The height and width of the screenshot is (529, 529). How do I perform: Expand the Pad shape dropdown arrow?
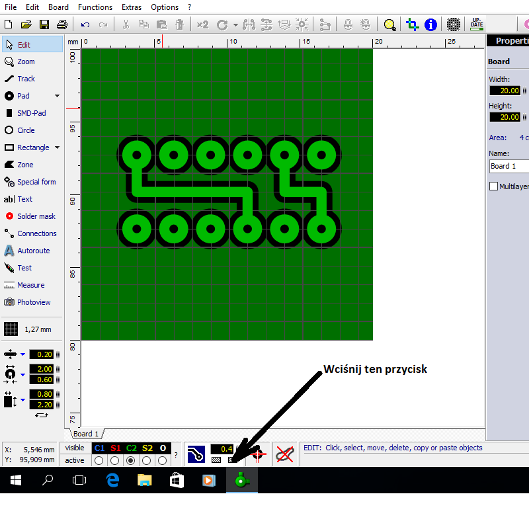pyautogui.click(x=57, y=96)
